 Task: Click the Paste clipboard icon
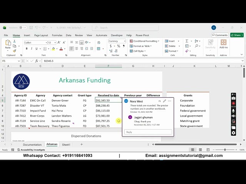click(x=8, y=43)
